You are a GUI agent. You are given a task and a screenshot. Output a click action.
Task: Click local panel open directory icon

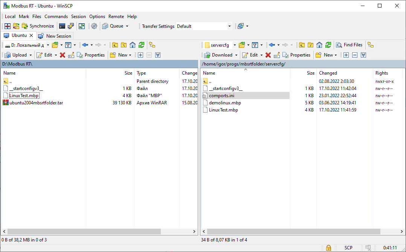(x=55, y=45)
